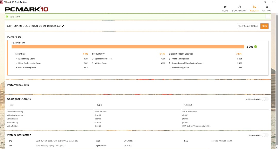Expand Rendering and Visualization Score row
The image size is (278, 149).
click(x=170, y=63)
